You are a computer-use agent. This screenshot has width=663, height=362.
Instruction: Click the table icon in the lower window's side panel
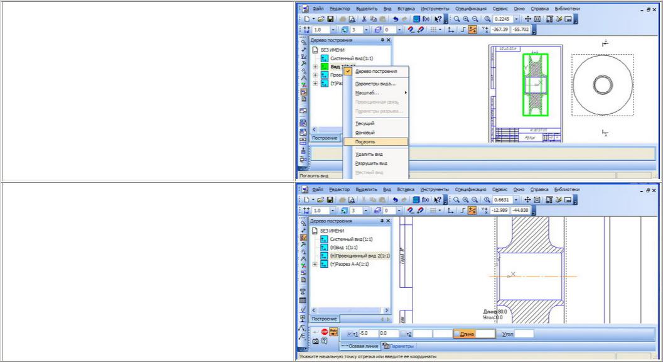[x=303, y=300]
